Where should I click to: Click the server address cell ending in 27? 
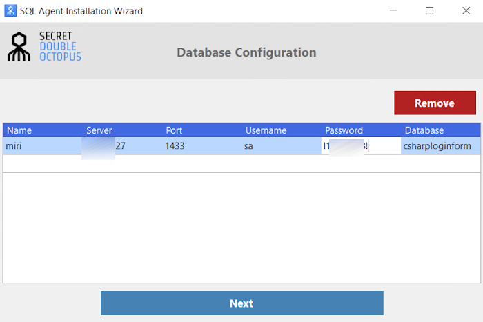122,145
